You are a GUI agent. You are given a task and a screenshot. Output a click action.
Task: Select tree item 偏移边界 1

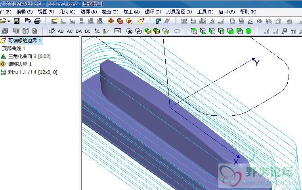click(x=20, y=64)
